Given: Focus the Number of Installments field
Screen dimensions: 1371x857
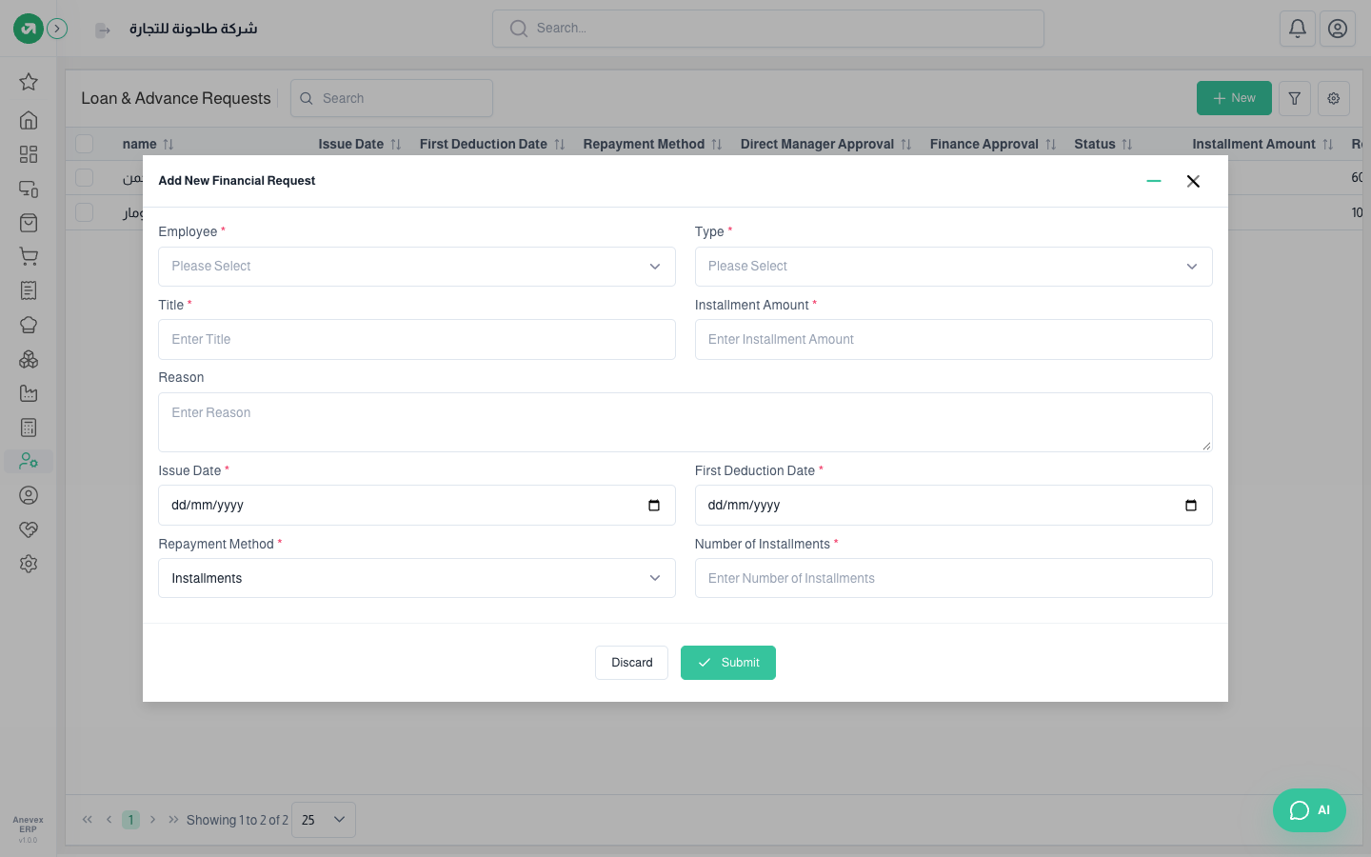Looking at the screenshot, I should coord(954,578).
